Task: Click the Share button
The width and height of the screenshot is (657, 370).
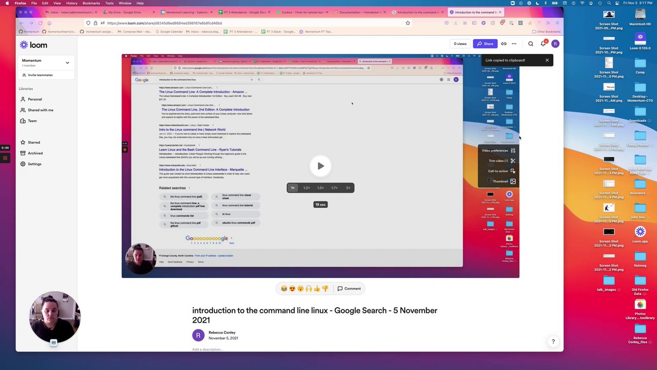Action: (x=485, y=44)
